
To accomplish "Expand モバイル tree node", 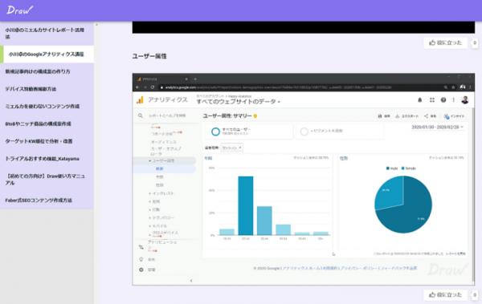I will (x=150, y=226).
